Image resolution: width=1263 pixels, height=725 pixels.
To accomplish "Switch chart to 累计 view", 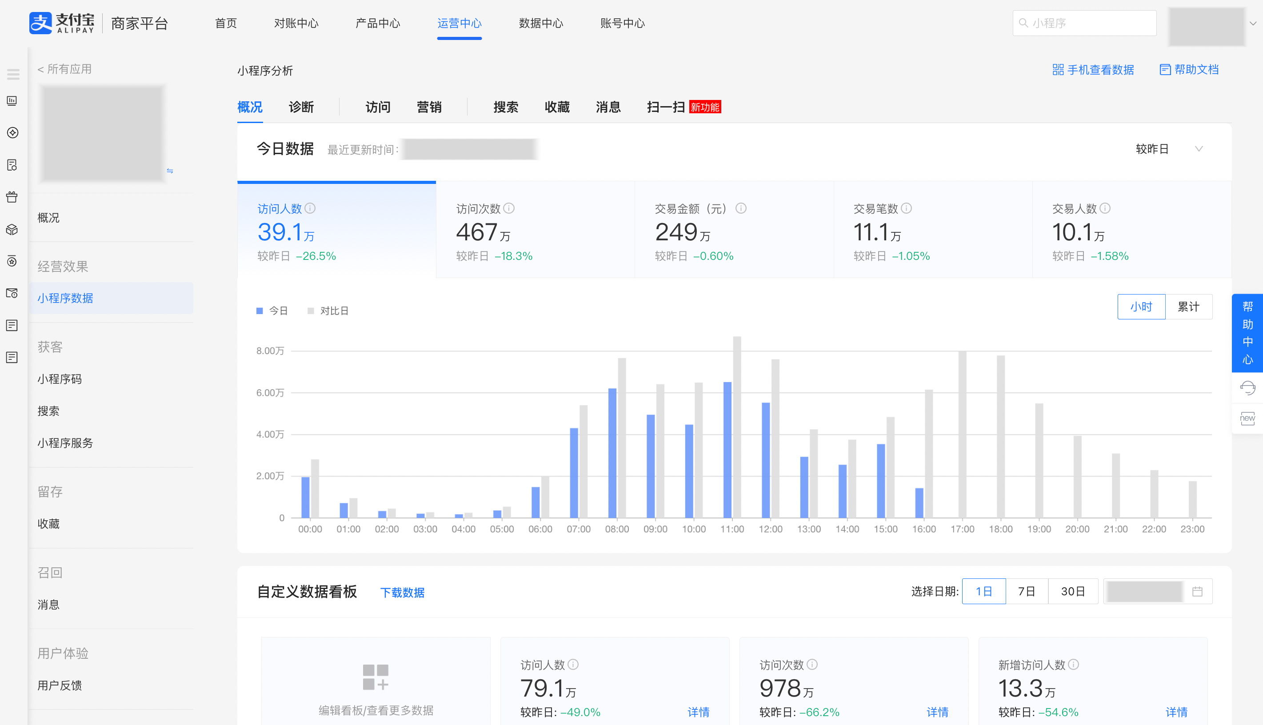I will (x=1188, y=307).
